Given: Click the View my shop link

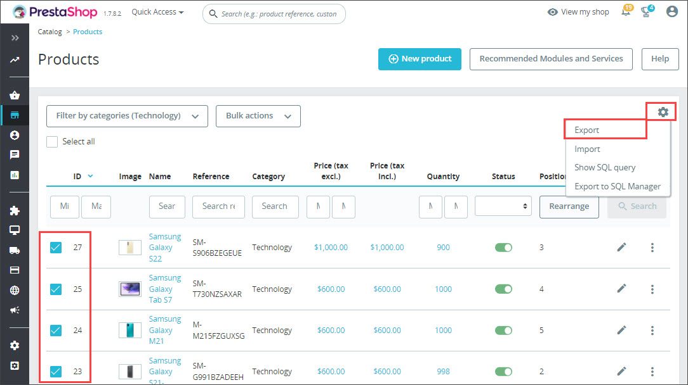Looking at the screenshot, I should point(578,12).
